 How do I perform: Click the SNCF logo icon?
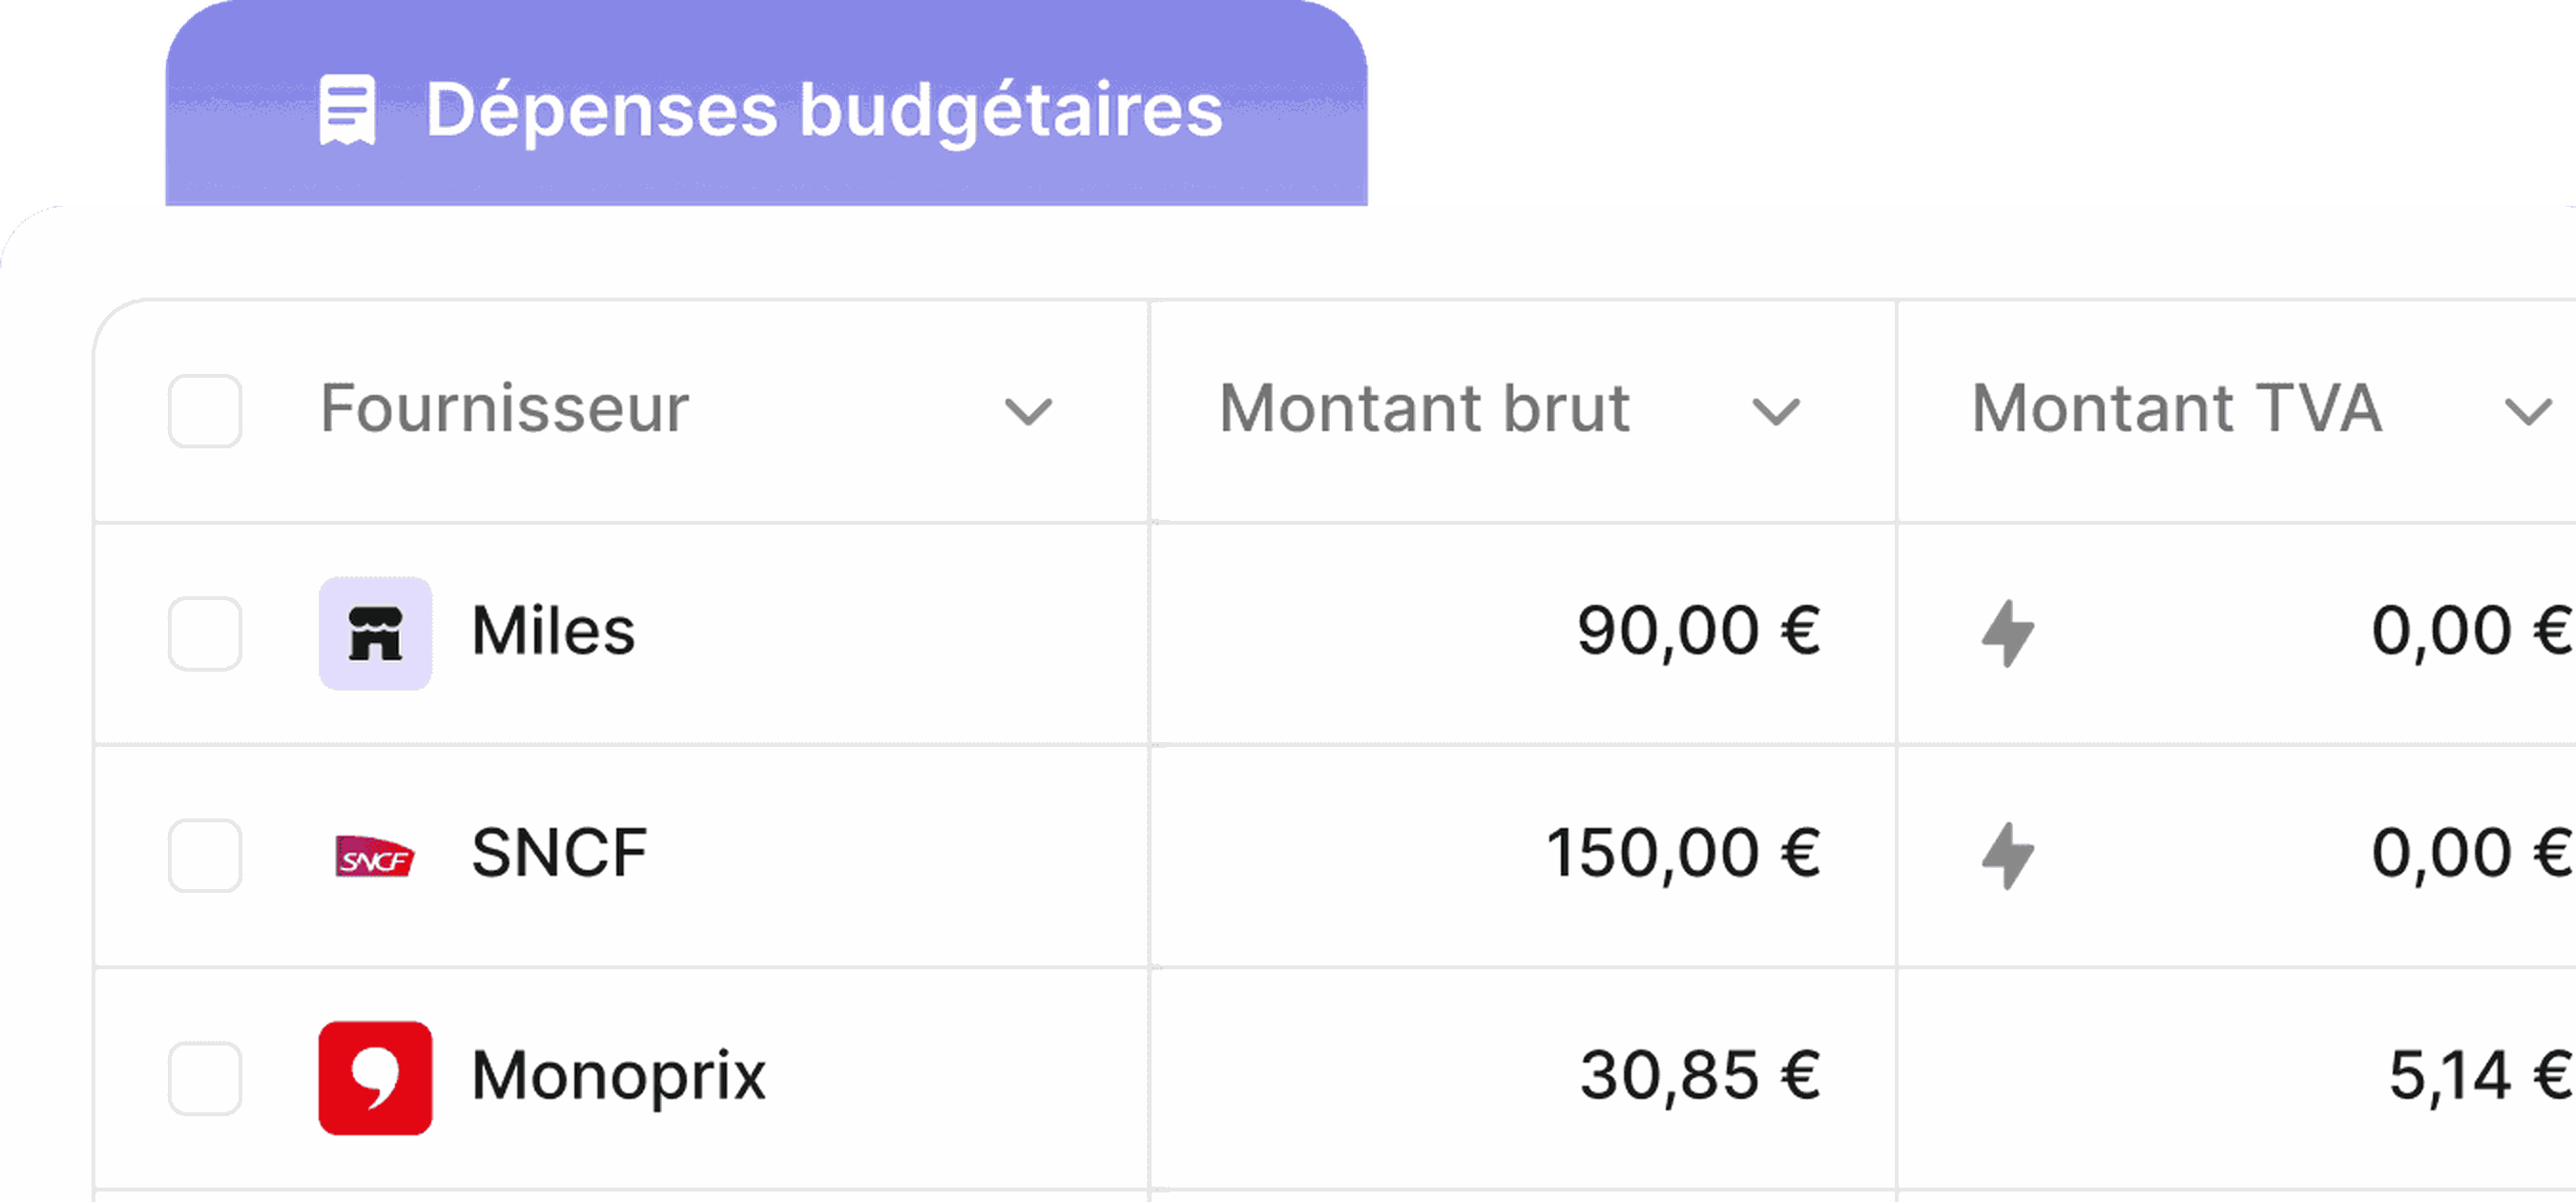click(x=375, y=856)
